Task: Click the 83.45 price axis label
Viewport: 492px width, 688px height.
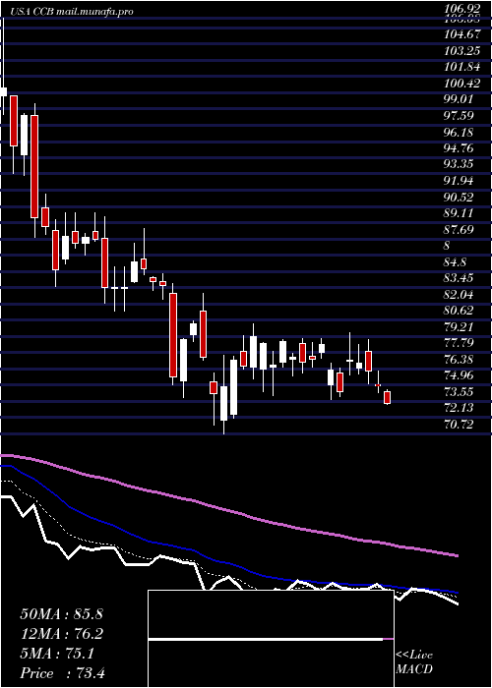Action: point(460,278)
